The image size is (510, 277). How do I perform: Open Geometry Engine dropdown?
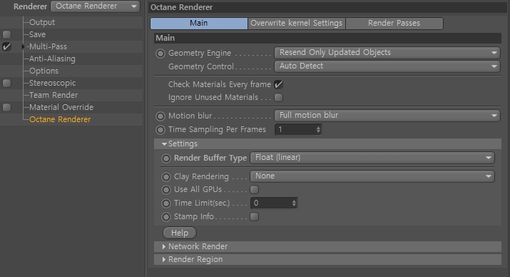[x=387, y=53]
